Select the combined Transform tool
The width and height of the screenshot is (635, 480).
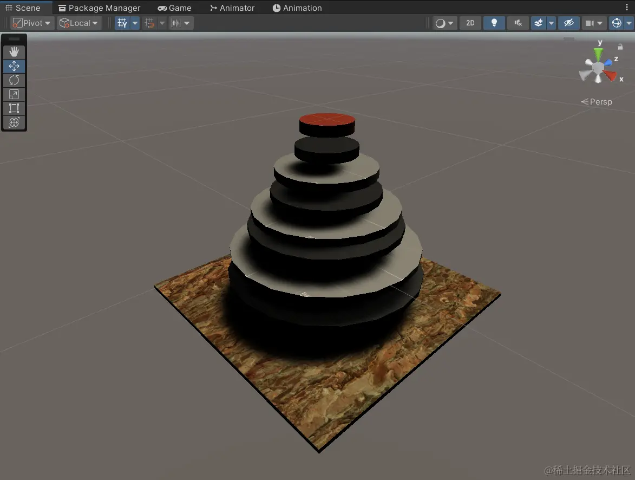pos(14,122)
